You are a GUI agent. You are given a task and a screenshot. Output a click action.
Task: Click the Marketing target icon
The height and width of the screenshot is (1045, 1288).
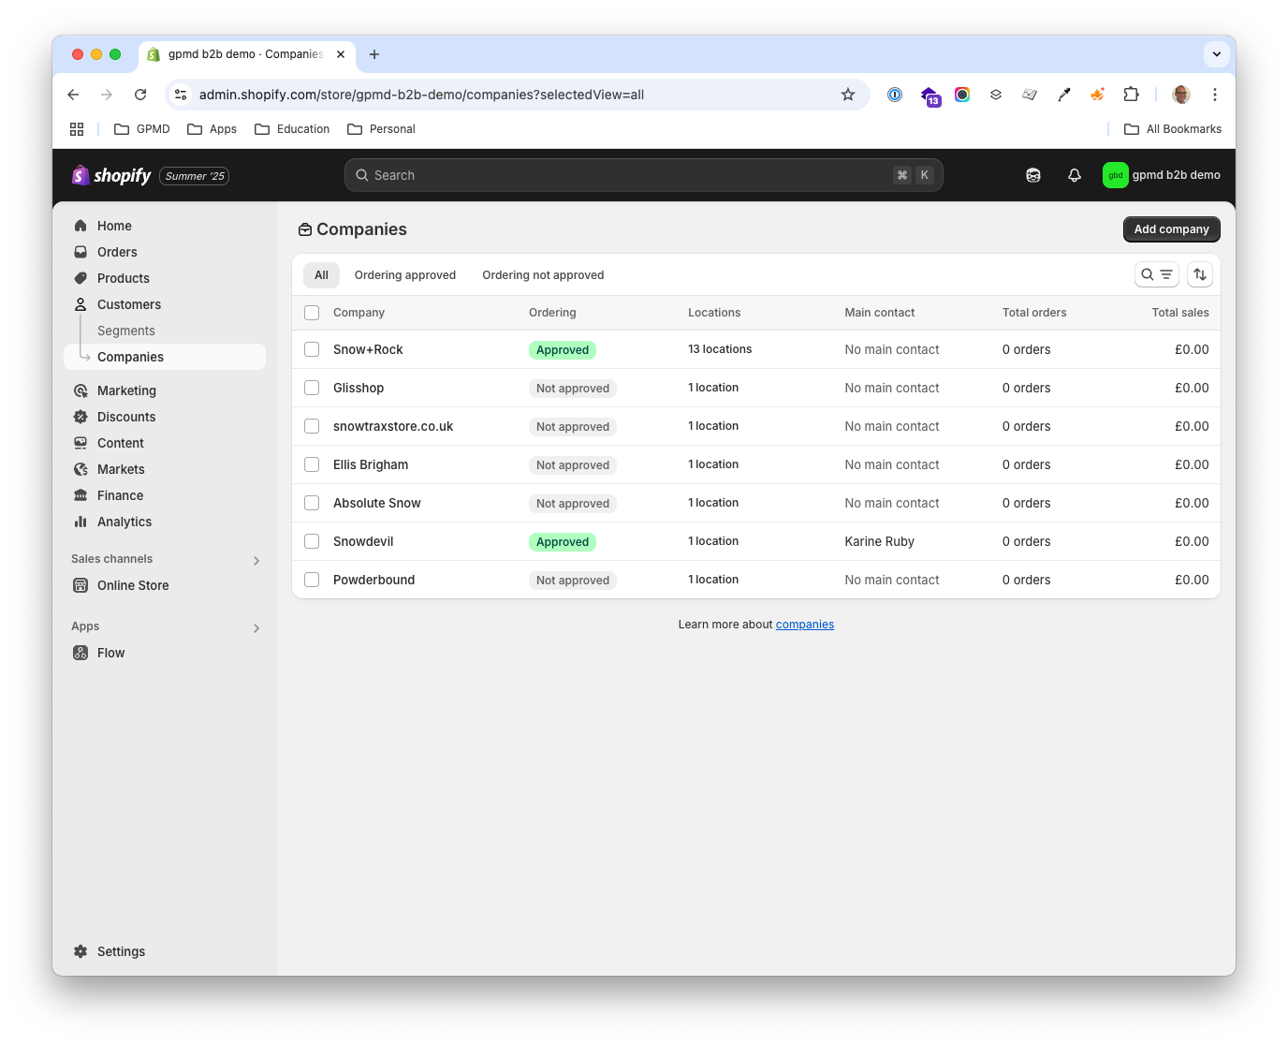80,390
